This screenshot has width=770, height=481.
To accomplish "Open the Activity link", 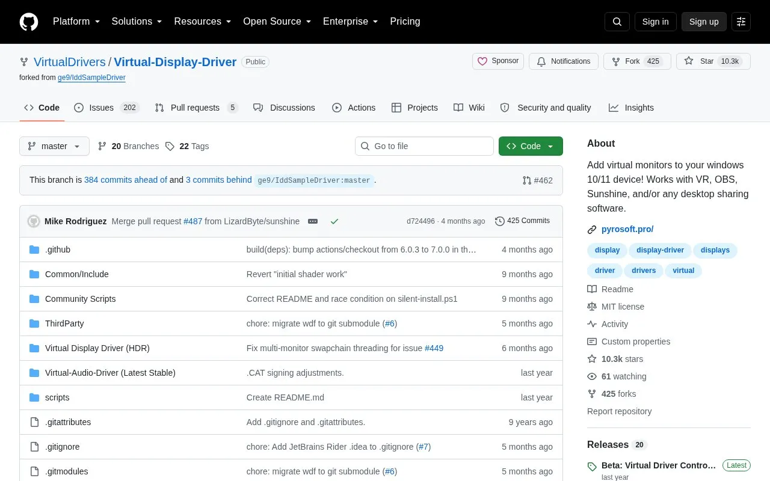I will 608,324.
